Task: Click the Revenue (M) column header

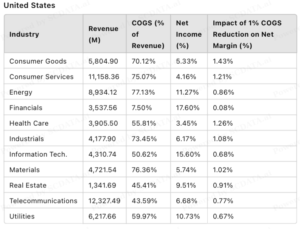Action: (x=103, y=34)
